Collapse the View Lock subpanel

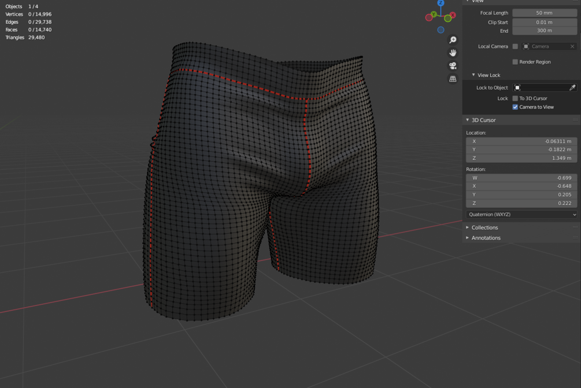(473, 75)
